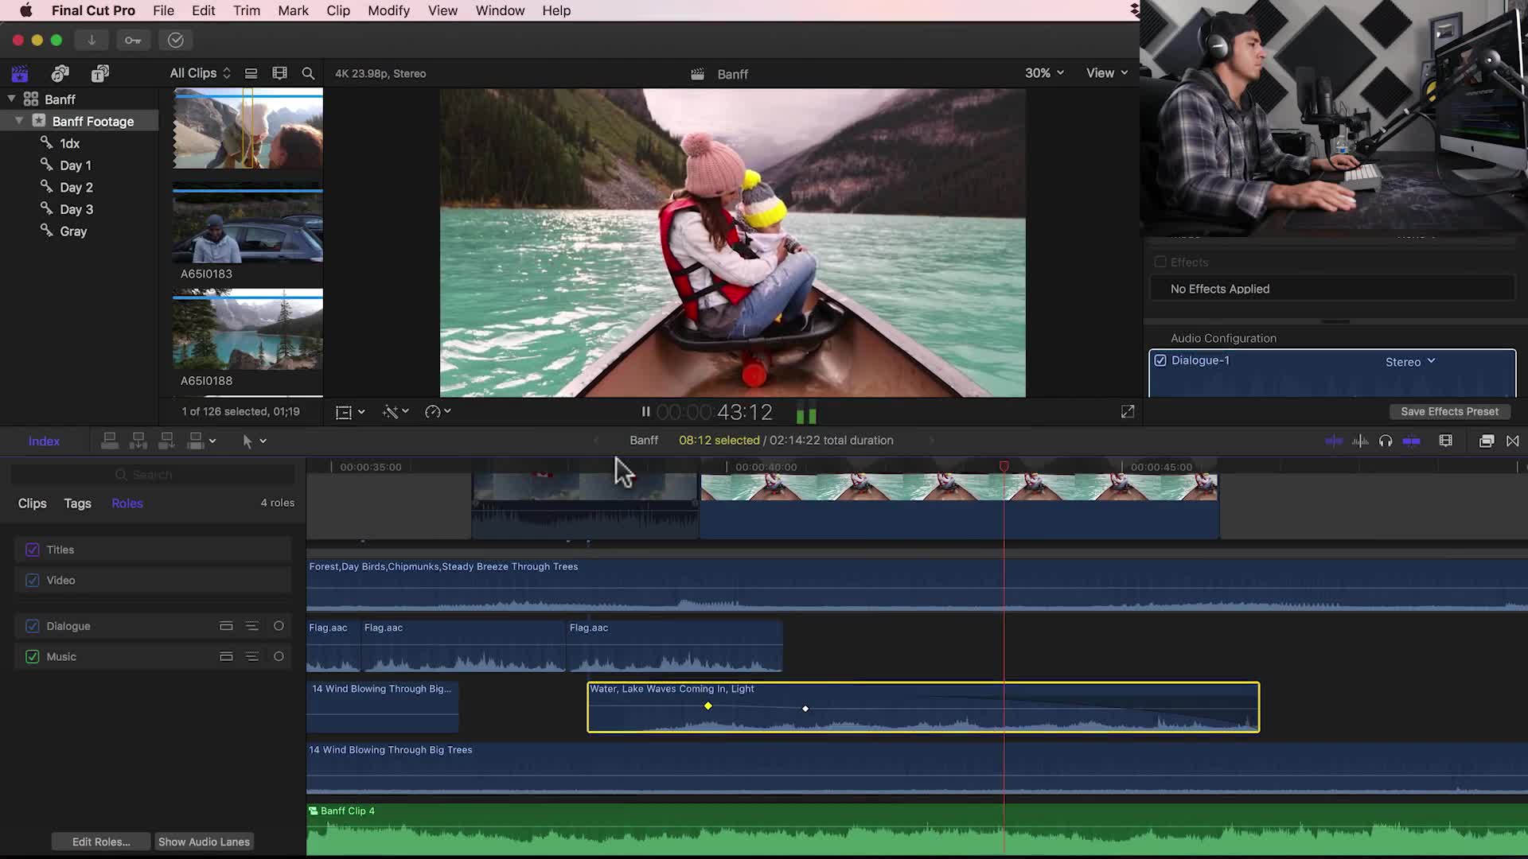Screen dimensions: 1528x859
Task: Toggle the Dialogue-1 audio component checkbox
Action: tap(1160, 361)
